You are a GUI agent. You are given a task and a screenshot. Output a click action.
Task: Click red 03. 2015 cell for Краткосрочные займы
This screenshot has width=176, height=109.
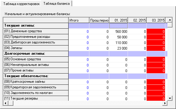pos(156,82)
